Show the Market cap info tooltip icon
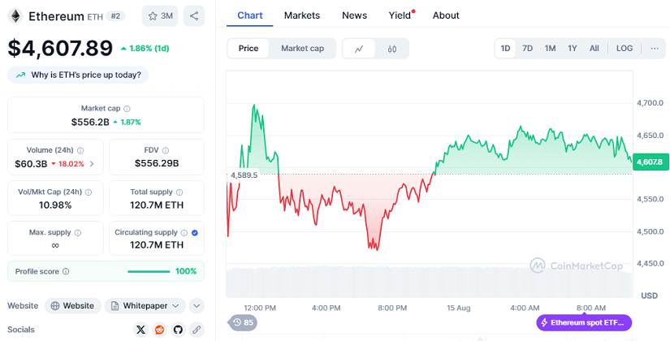Image resolution: width=670 pixels, height=341 pixels. click(127, 109)
